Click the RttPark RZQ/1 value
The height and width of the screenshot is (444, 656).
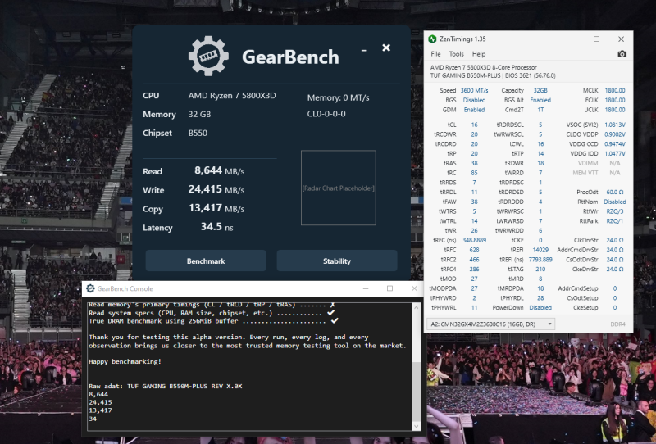point(614,220)
